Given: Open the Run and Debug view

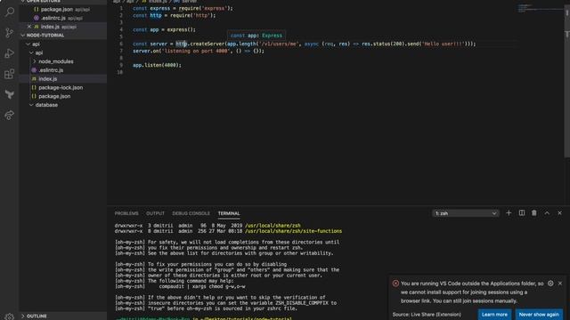Looking at the screenshot, I should click(x=10, y=53).
